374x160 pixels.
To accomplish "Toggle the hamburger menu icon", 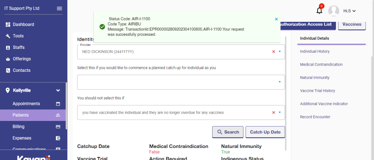I will [60, 8].
